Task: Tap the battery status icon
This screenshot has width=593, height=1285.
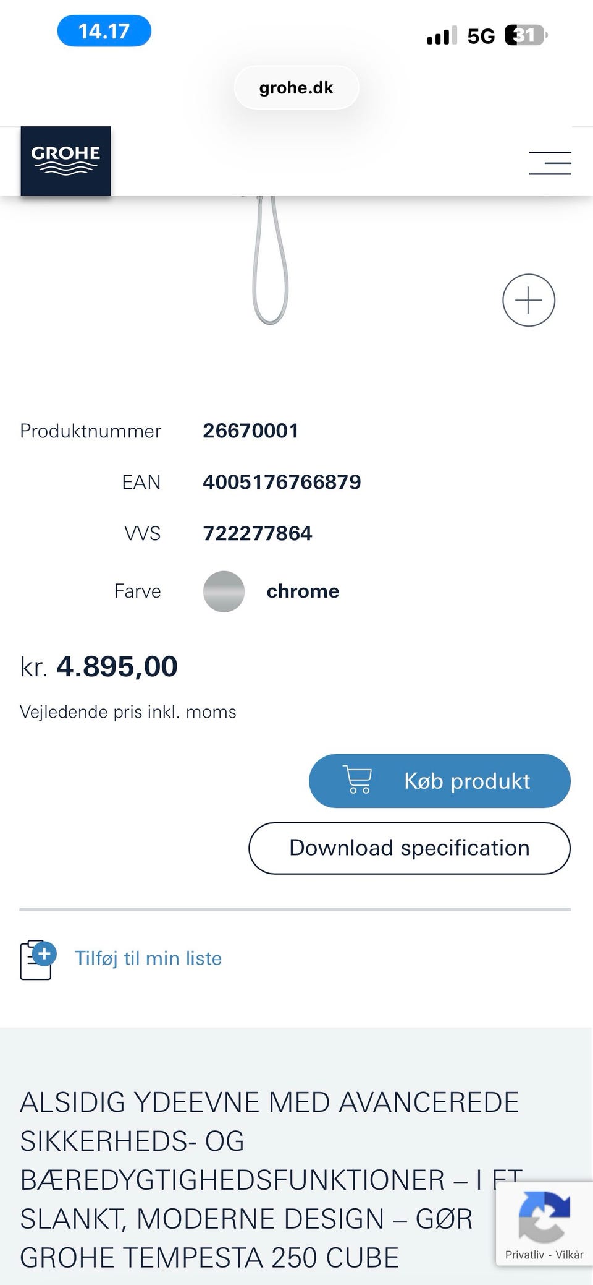Action: [x=526, y=36]
